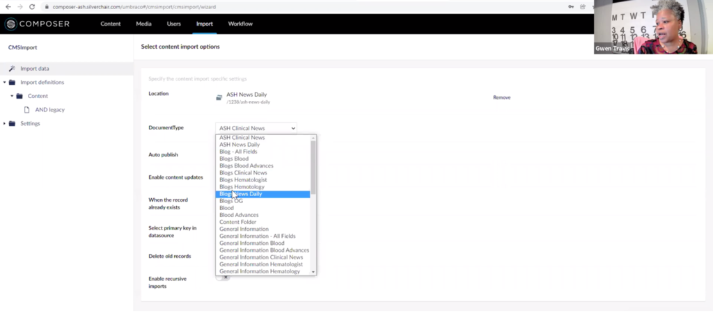Reload the page with browser refresh icon
Image resolution: width=713 pixels, height=313 pixels.
(32, 6)
